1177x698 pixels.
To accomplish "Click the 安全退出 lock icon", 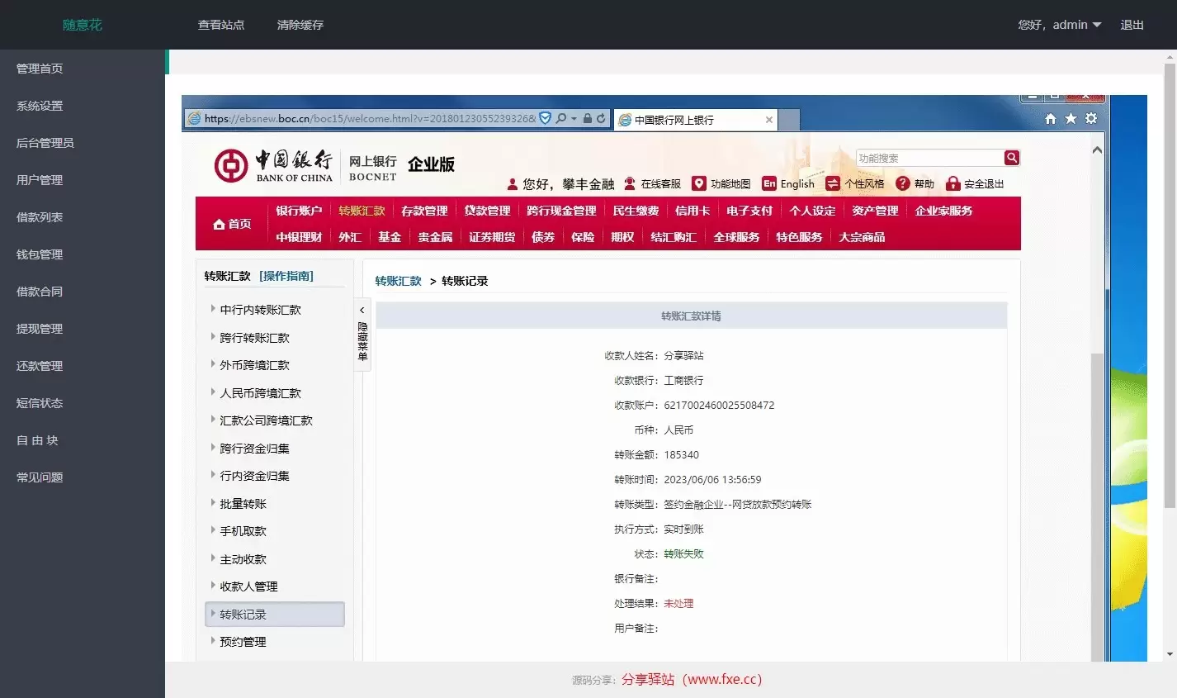I will point(953,183).
